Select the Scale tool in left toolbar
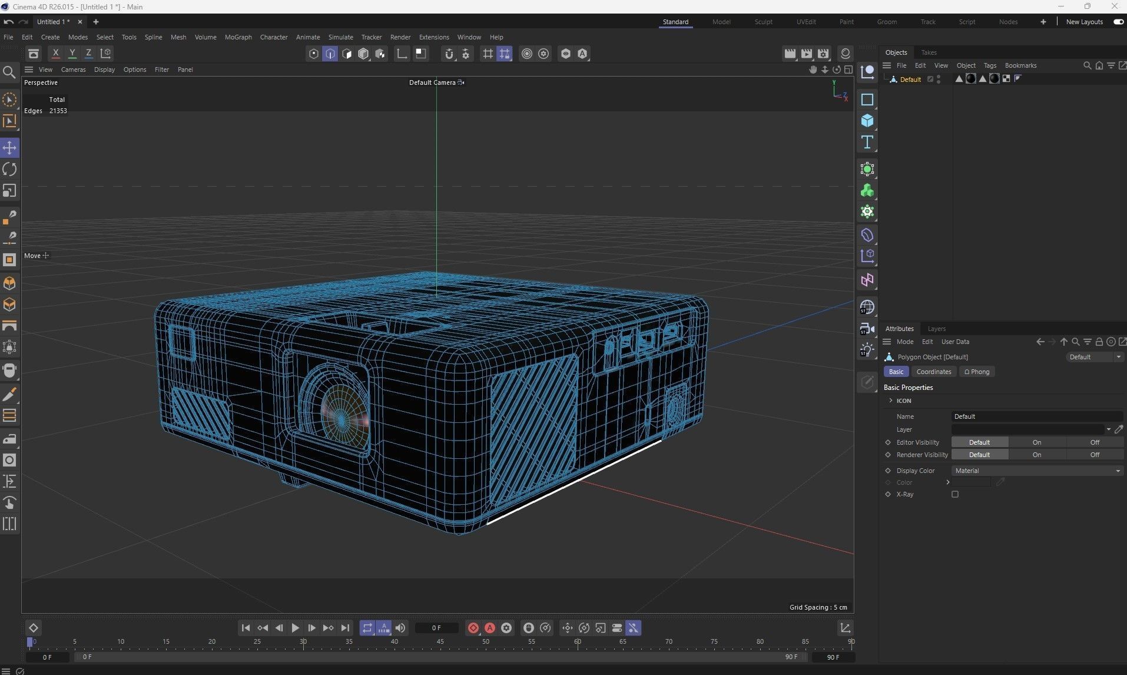 coord(9,191)
